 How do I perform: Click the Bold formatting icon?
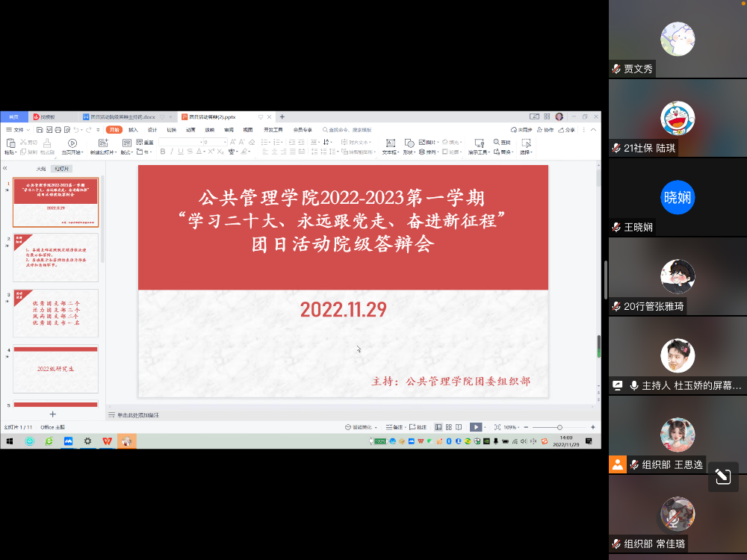pyautogui.click(x=161, y=152)
